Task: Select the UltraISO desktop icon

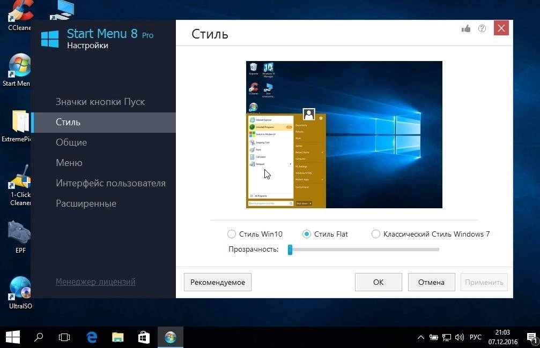Action: pos(20,293)
